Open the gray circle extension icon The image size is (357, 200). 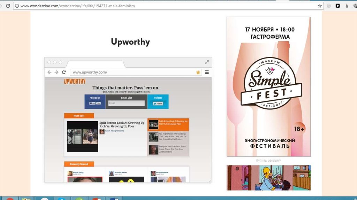pyautogui.click(x=329, y=6)
